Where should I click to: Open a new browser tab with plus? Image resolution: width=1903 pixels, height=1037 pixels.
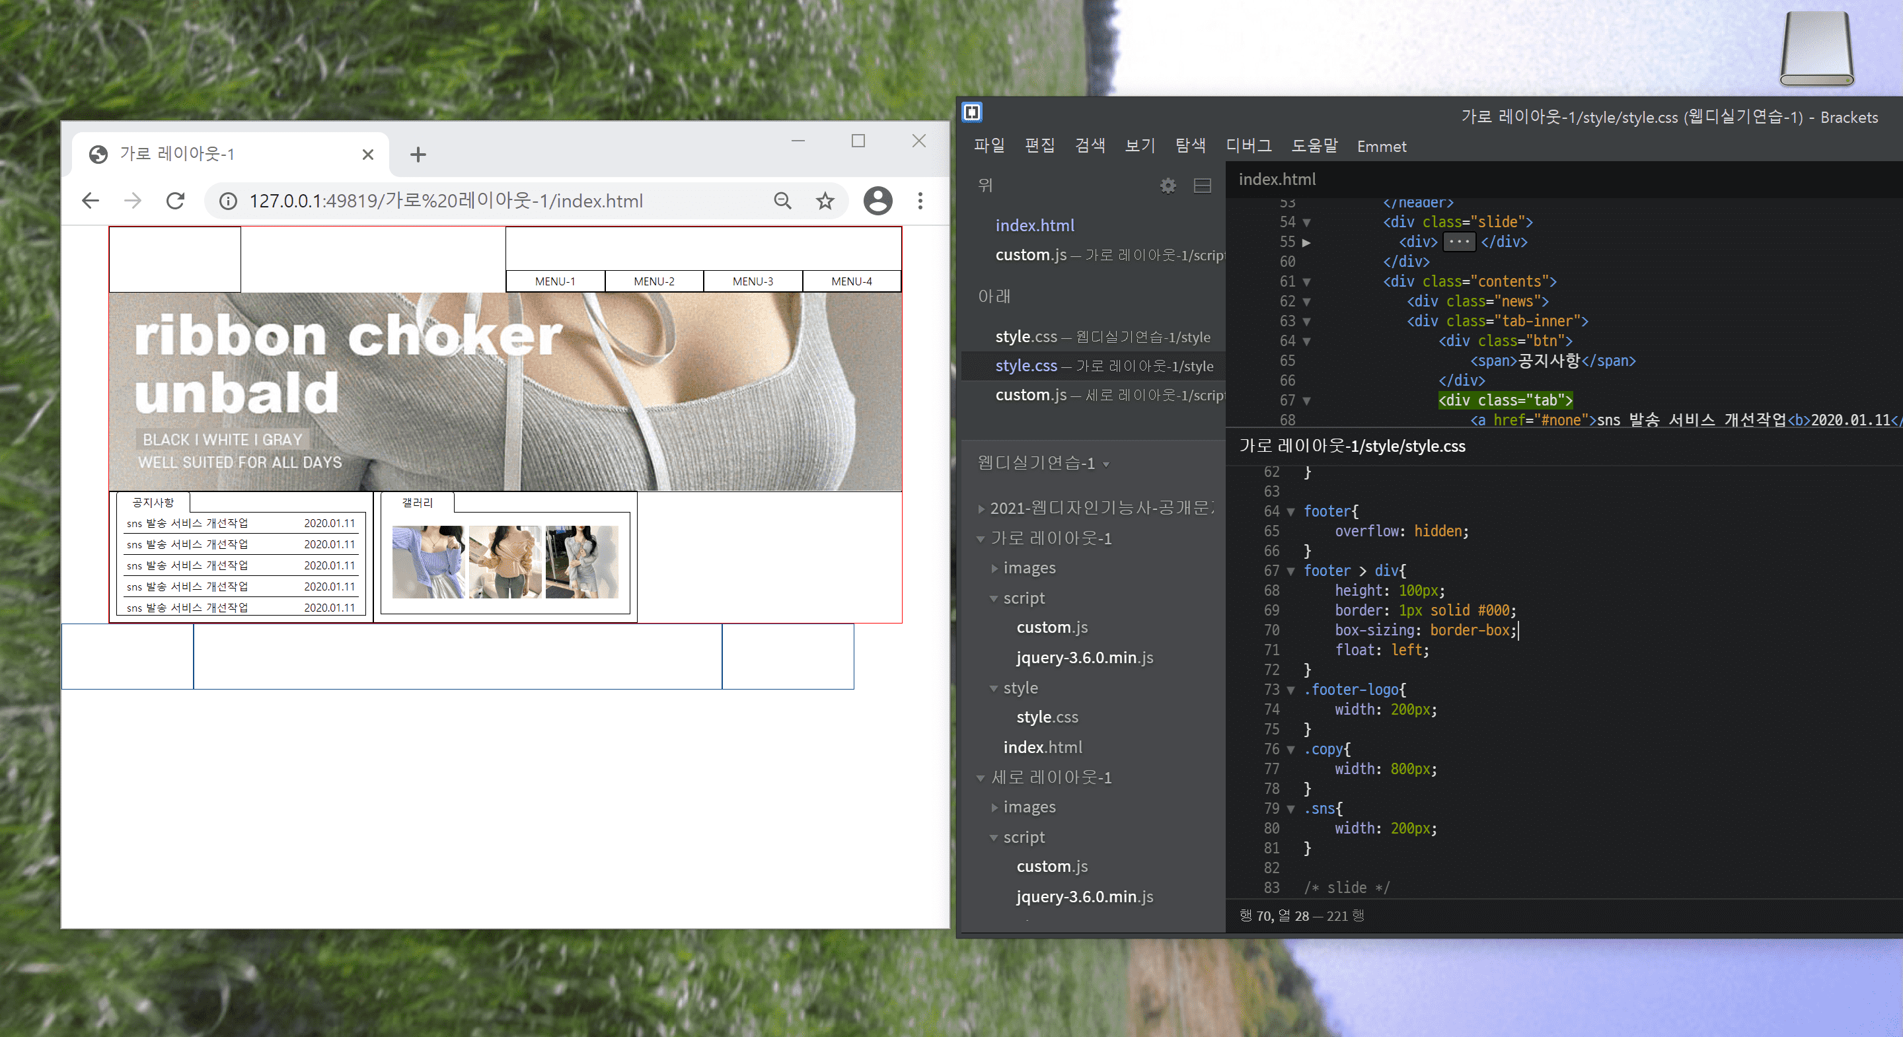pos(418,155)
